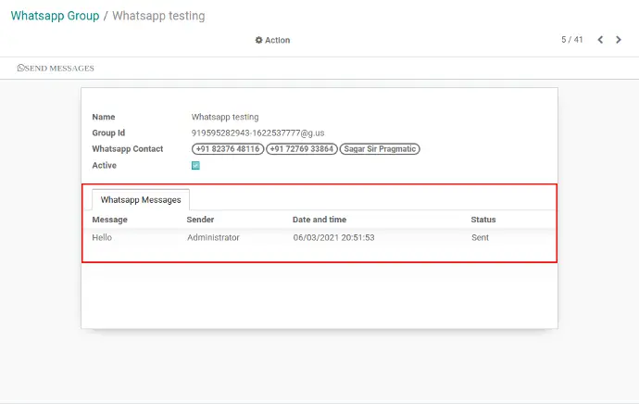Open the Action dropdown menu

coord(272,40)
